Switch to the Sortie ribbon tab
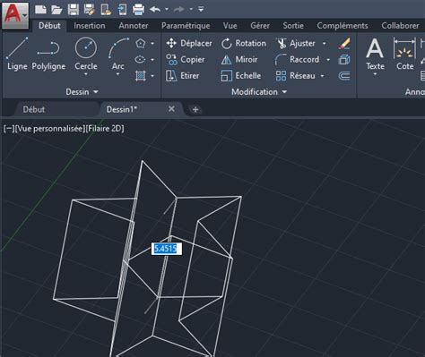The width and height of the screenshot is (425, 357). coord(293,26)
